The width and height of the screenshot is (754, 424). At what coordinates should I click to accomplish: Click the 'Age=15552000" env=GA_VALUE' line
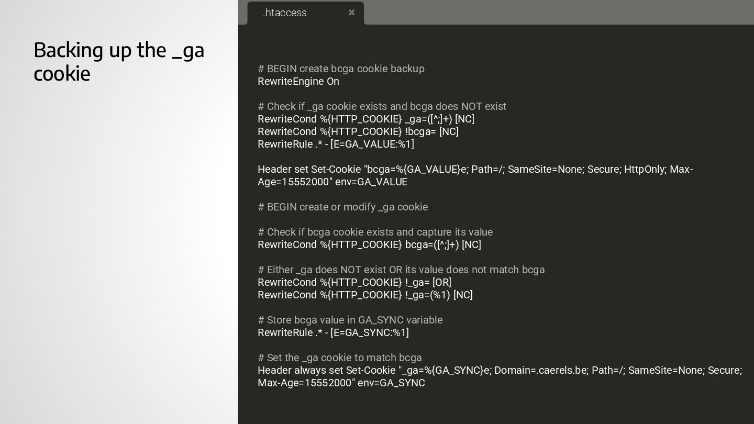pyautogui.click(x=332, y=182)
